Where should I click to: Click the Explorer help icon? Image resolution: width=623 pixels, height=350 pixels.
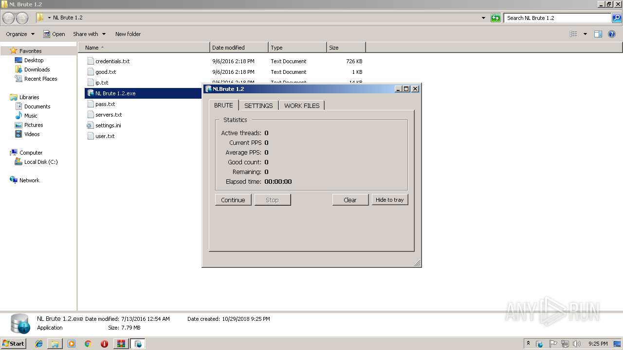coord(612,34)
